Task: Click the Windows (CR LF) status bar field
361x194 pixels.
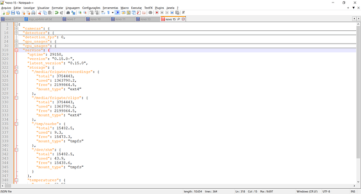Action: tap(307, 191)
